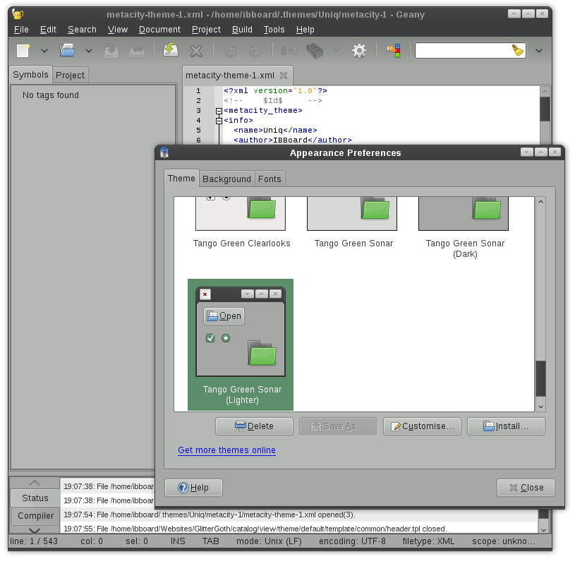Click Geany application icon in title bar
The image size is (575, 571).
18,14
